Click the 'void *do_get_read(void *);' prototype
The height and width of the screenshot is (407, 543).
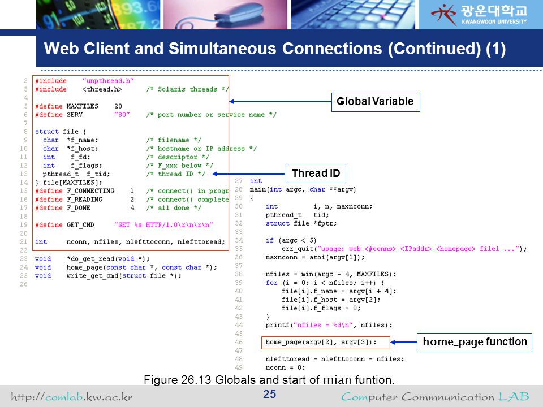tap(92, 259)
